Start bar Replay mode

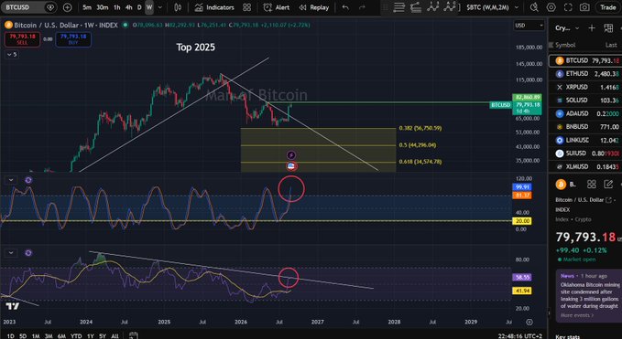[x=314, y=7]
